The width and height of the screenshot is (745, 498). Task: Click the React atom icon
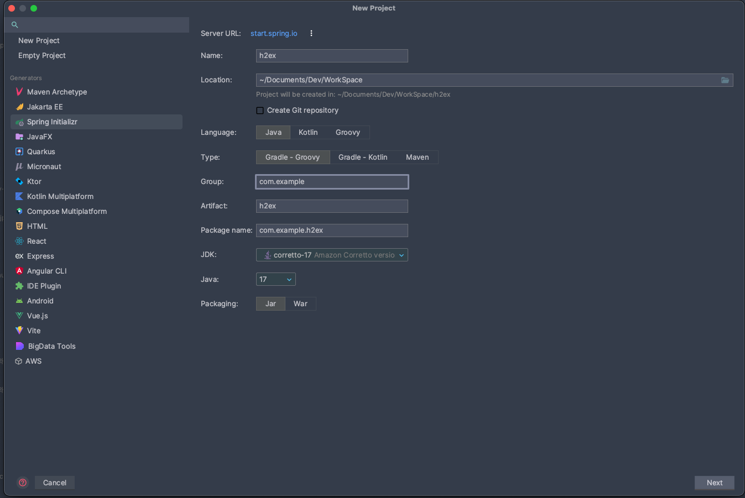click(19, 241)
